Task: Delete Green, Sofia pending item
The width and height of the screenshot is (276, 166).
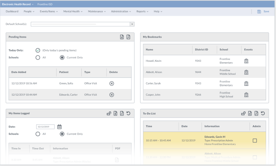Action: pos(112,84)
